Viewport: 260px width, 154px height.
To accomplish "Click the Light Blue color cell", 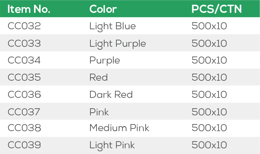I will point(113,26).
